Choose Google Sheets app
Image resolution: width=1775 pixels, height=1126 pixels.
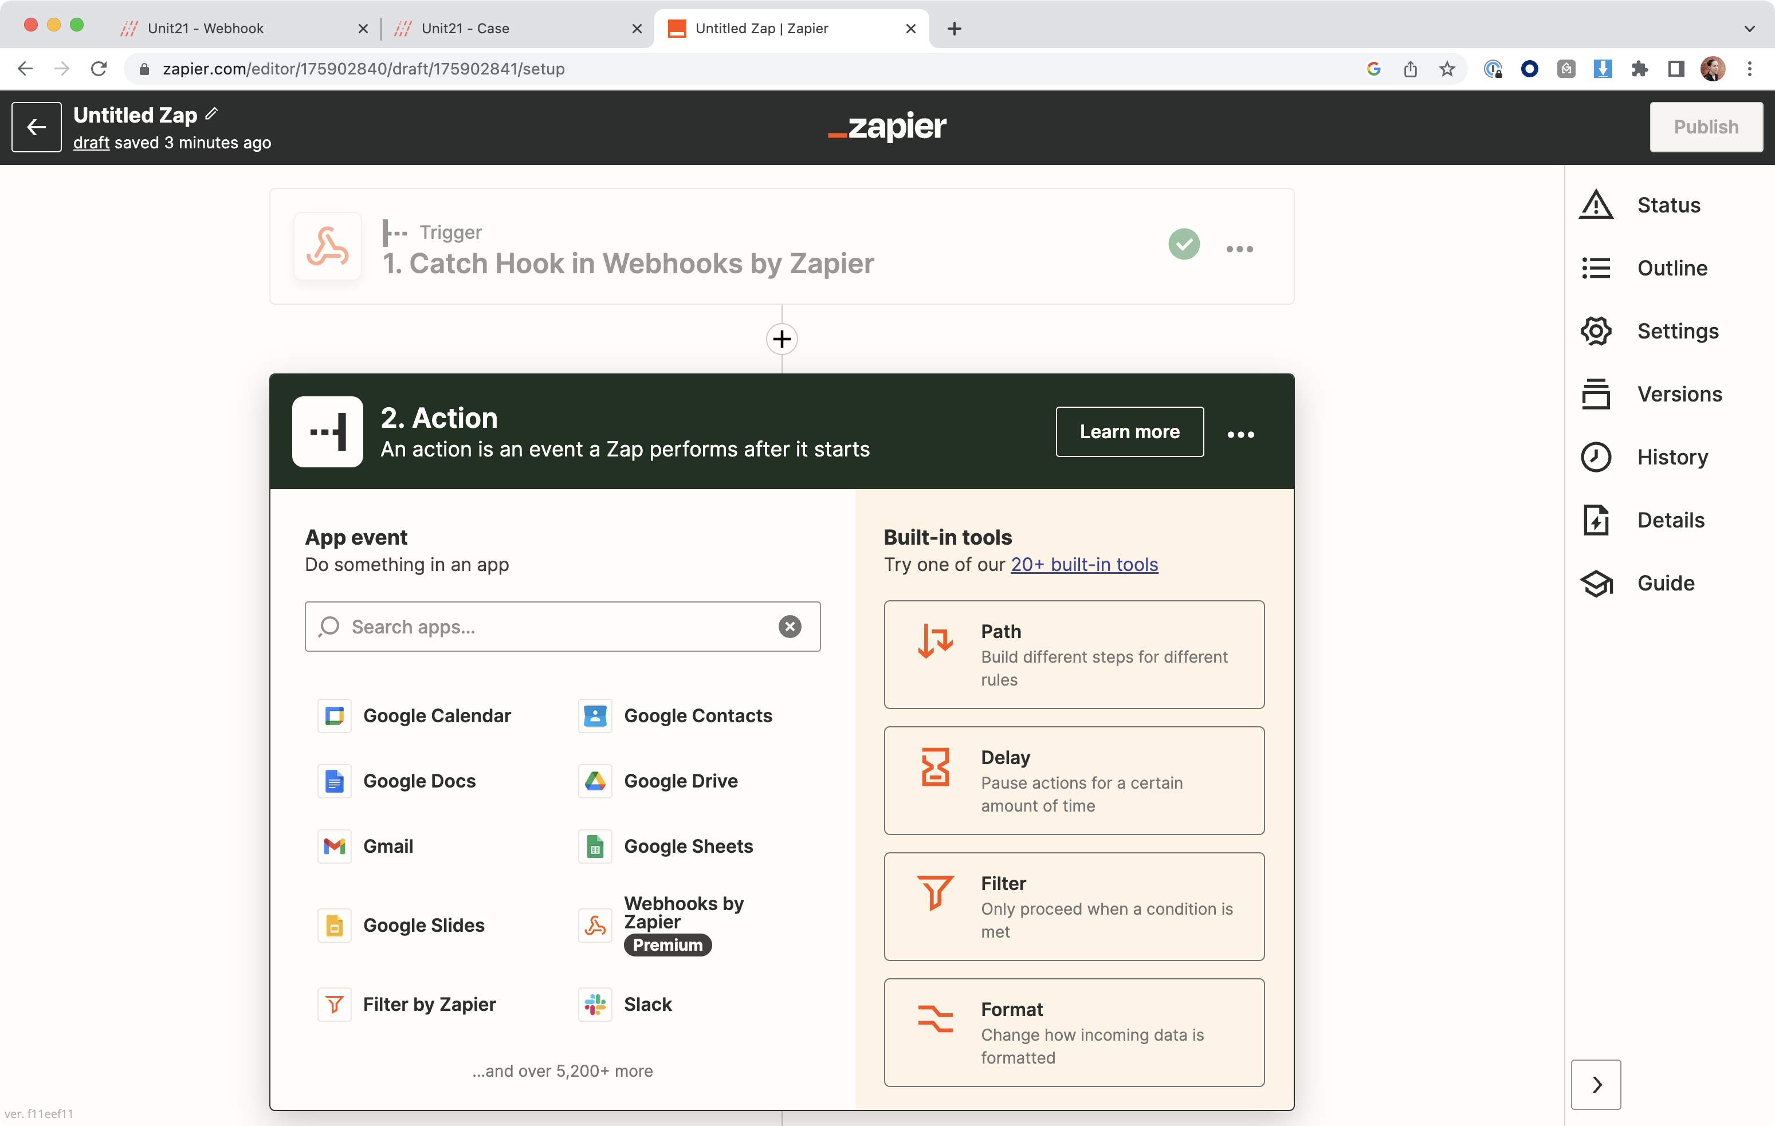coord(687,846)
